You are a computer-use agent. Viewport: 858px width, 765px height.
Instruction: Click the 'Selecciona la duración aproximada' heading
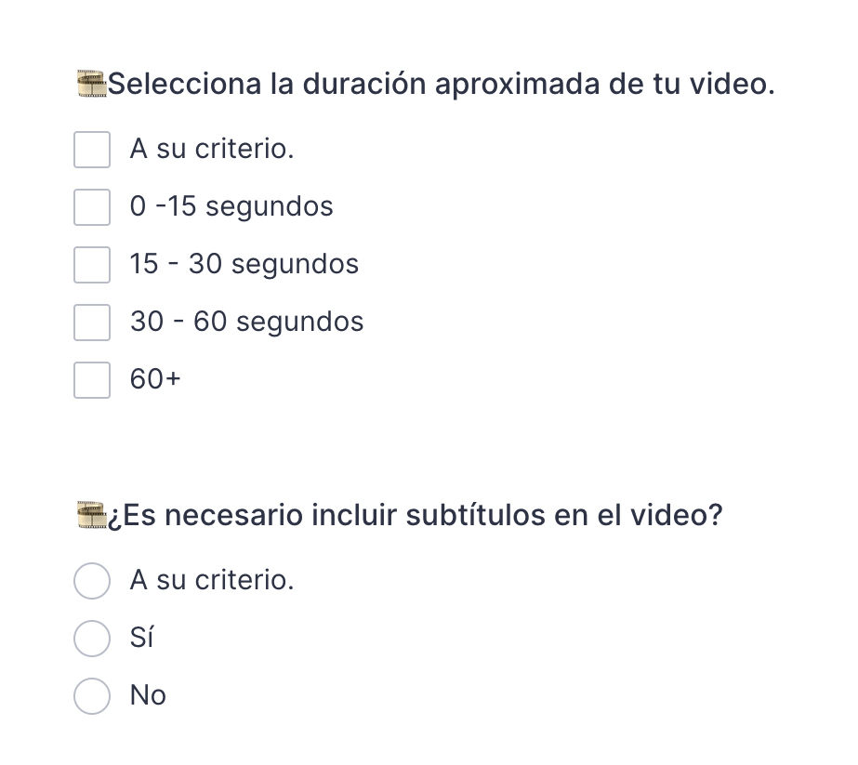coord(442,85)
